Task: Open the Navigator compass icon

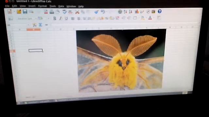Action: [x=148, y=12]
